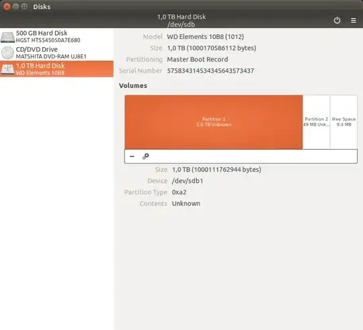The width and height of the screenshot is (363, 330).
Task: Select Partition 2 volume block
Action: [316, 122]
